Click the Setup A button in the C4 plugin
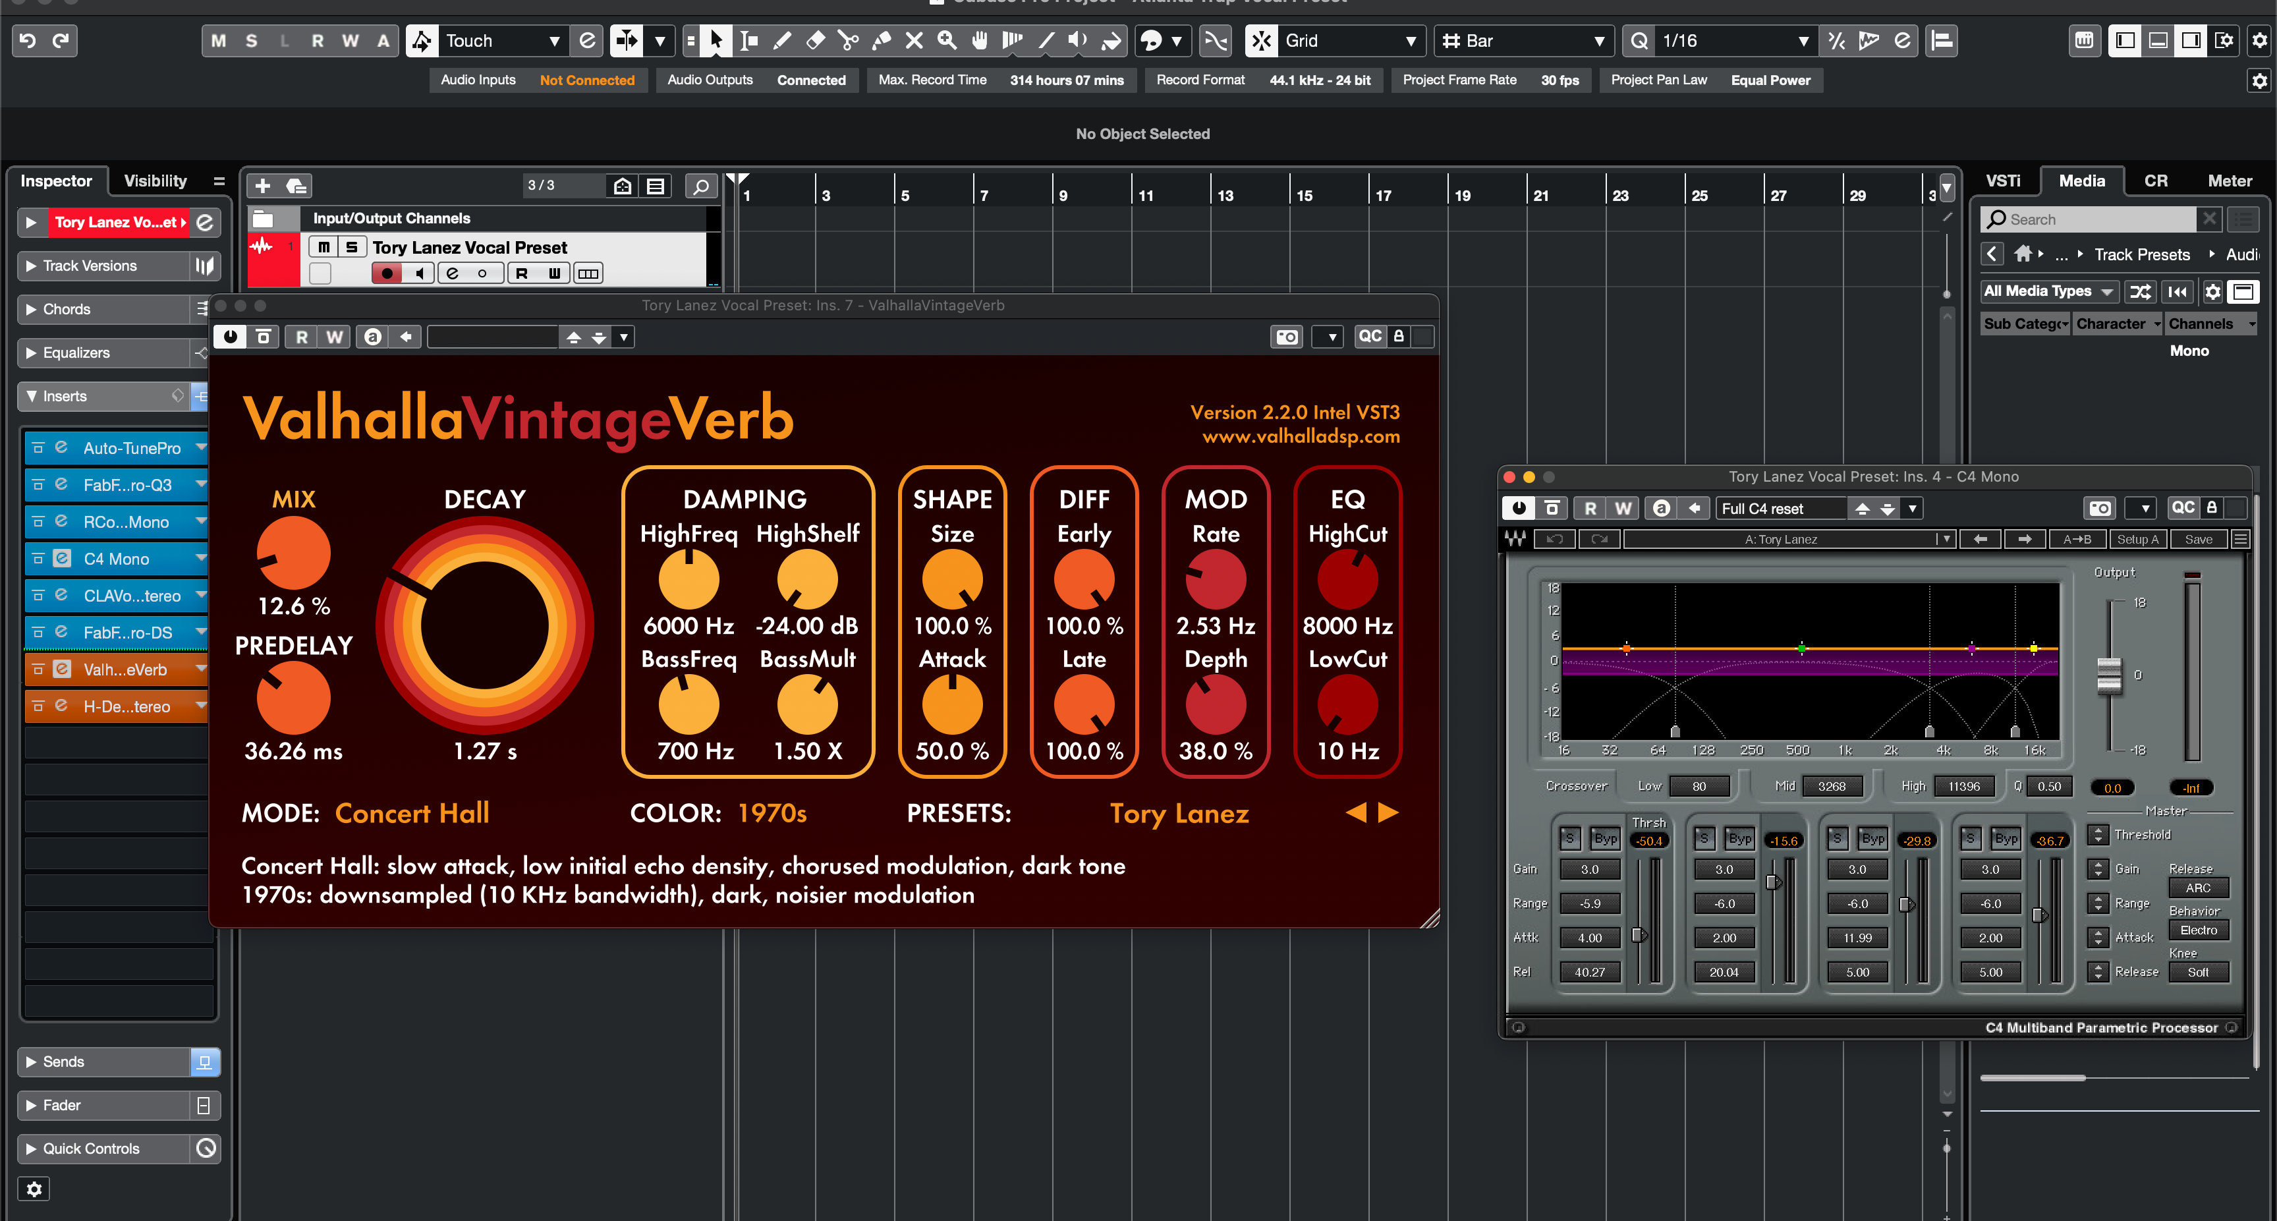The width and height of the screenshot is (2277, 1221). 2137,538
